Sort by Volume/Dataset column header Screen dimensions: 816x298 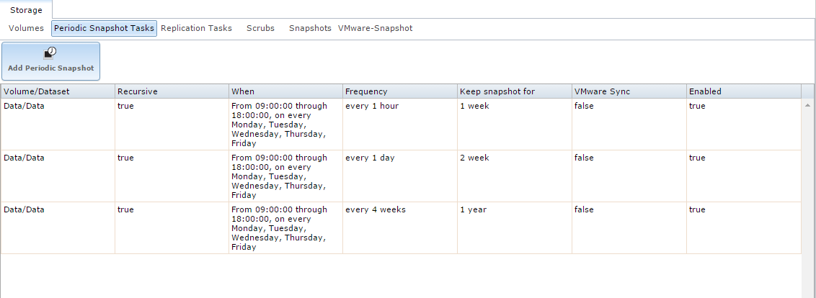(x=58, y=91)
